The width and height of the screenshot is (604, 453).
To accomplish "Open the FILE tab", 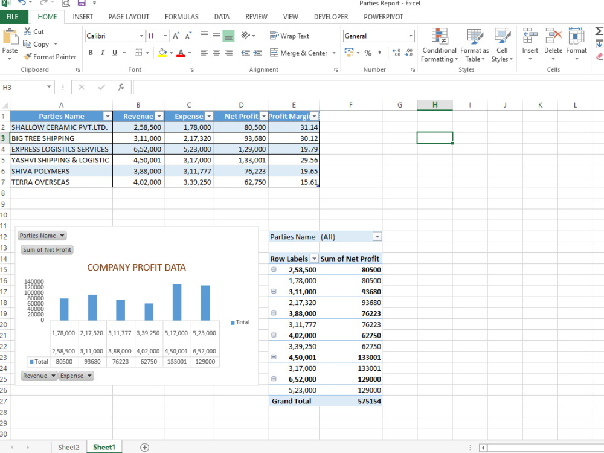I will coord(12,16).
